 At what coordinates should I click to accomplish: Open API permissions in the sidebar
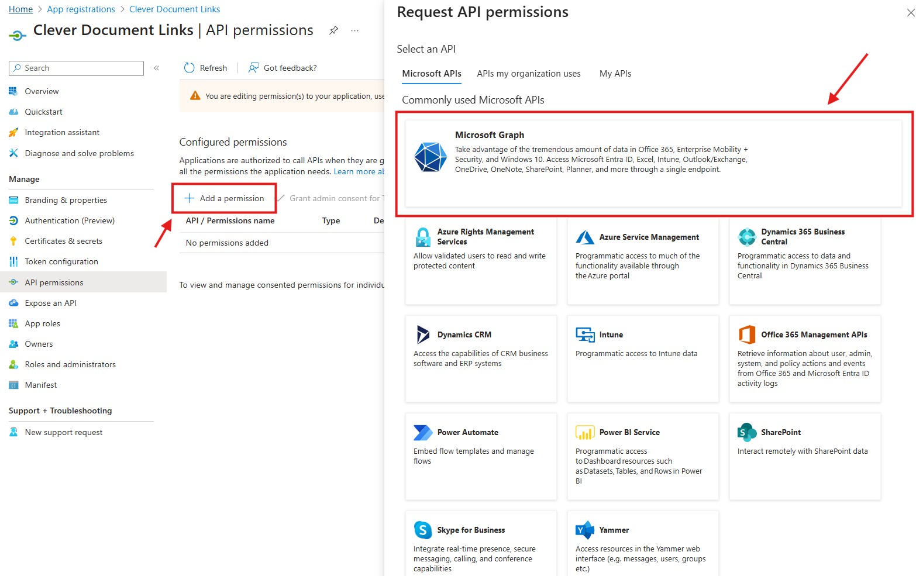coord(83,282)
